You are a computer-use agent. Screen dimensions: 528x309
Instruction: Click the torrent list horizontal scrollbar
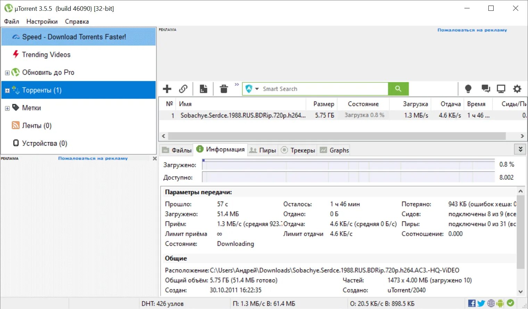click(x=337, y=136)
